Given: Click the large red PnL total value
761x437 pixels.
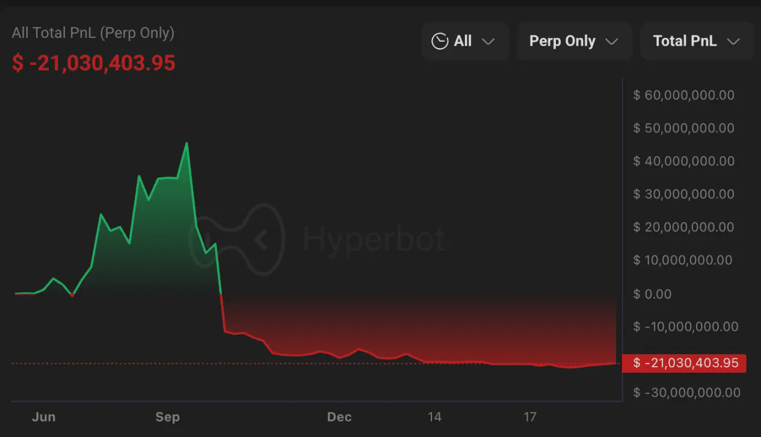Looking at the screenshot, I should (x=94, y=63).
